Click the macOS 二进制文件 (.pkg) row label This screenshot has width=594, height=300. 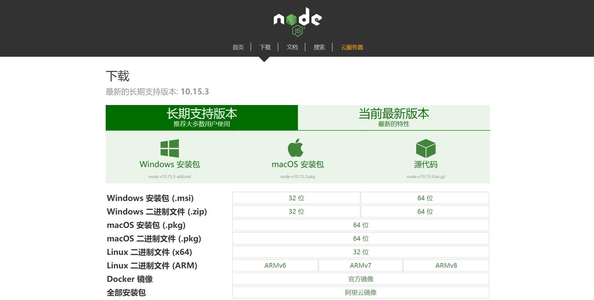coord(154,239)
